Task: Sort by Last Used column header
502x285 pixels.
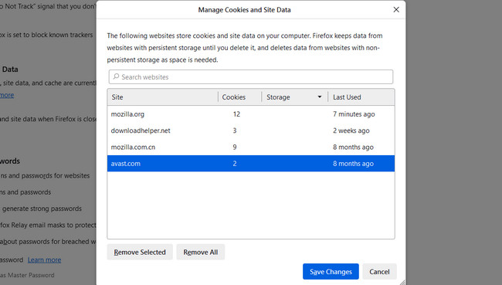Action: click(361, 97)
